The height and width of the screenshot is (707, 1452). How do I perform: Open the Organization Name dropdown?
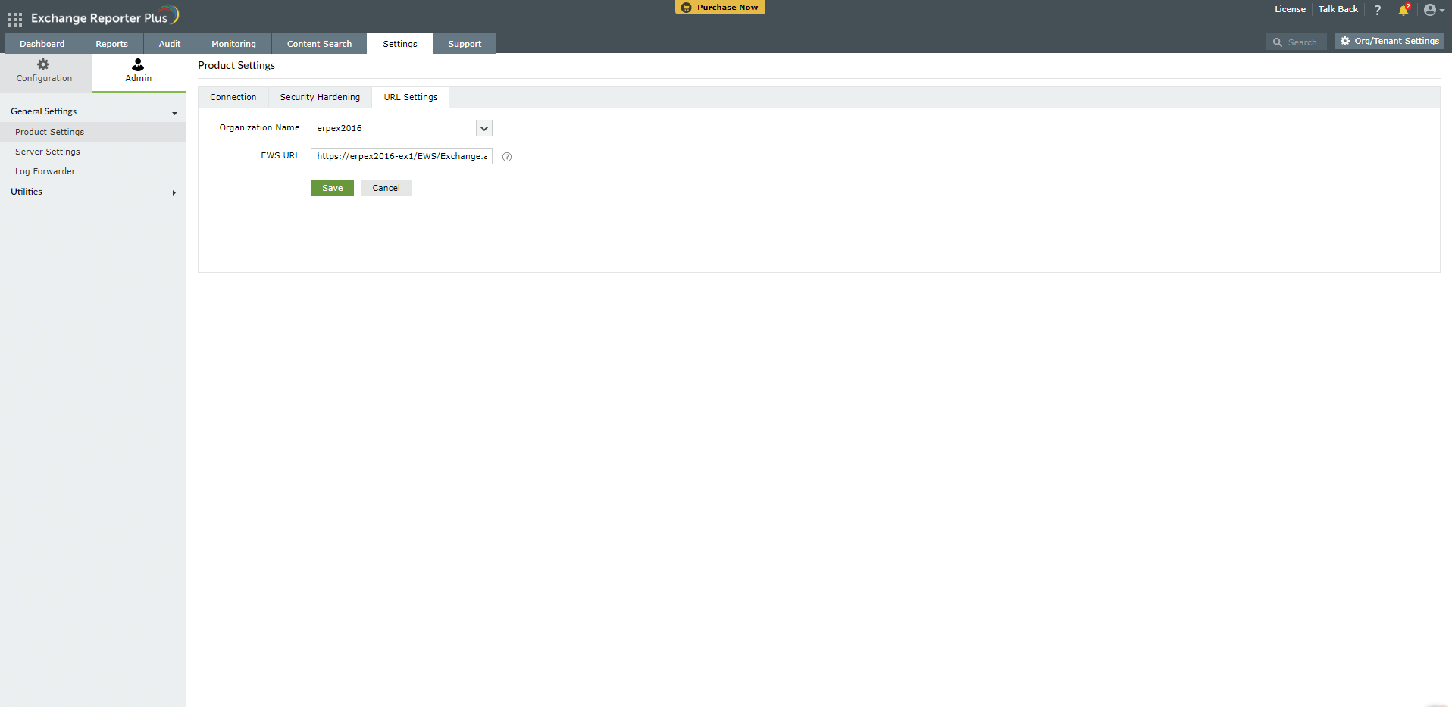click(x=402, y=128)
